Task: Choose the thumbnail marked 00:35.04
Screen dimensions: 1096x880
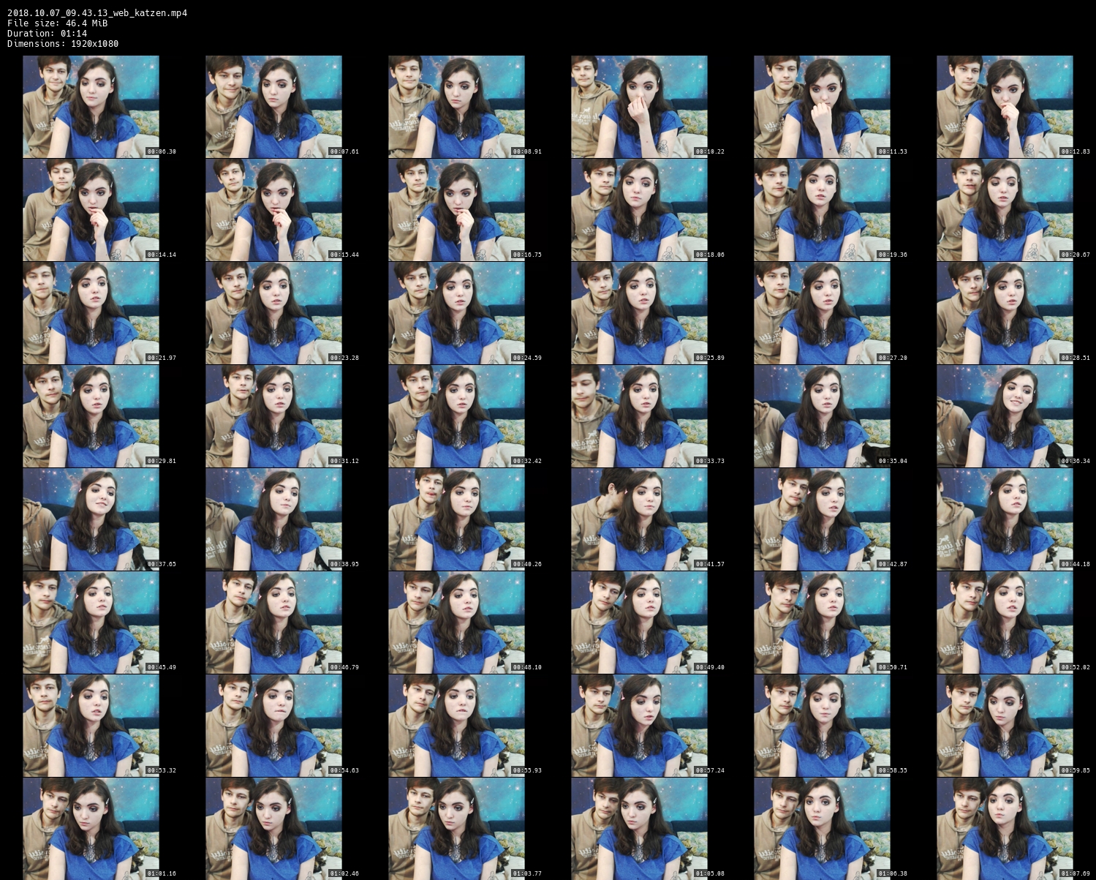Action: (x=822, y=416)
